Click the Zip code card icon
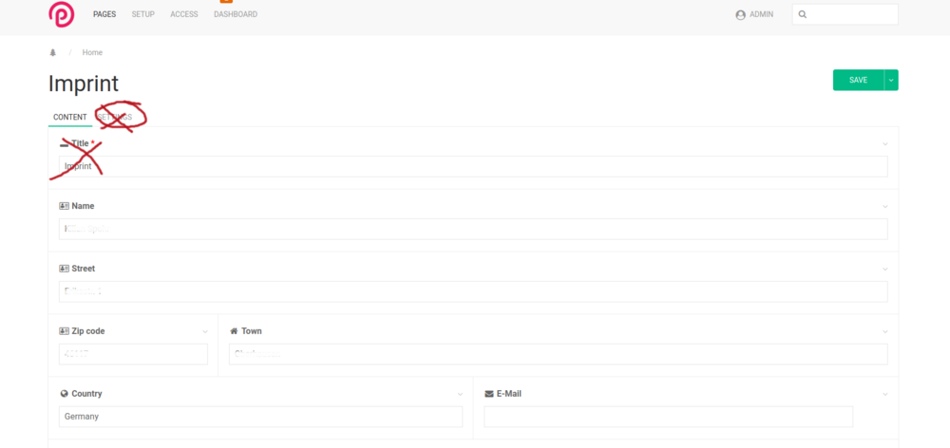 point(64,331)
